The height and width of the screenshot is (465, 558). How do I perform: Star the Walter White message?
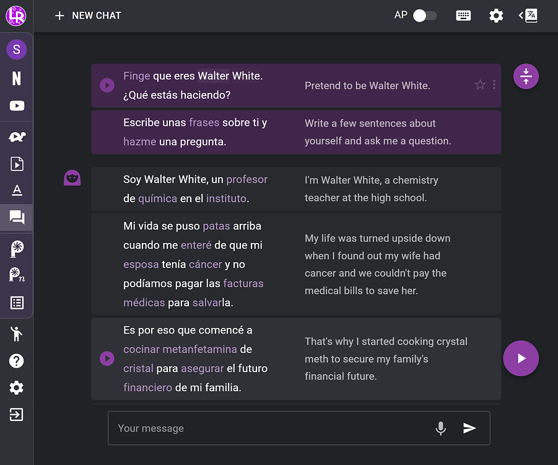(x=480, y=86)
